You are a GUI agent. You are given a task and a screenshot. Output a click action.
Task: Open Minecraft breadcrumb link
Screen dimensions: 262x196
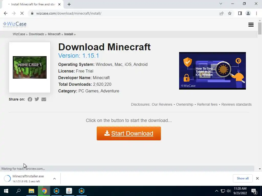pyautogui.click(x=54, y=34)
